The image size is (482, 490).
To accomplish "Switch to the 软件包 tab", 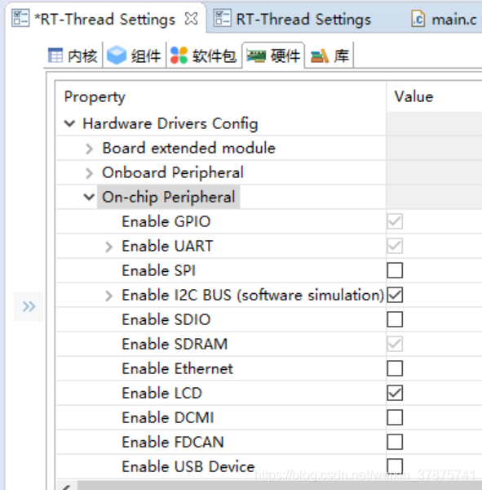I will (204, 56).
